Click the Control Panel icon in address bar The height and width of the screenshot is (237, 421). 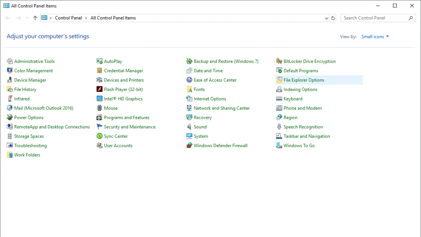[x=44, y=18]
